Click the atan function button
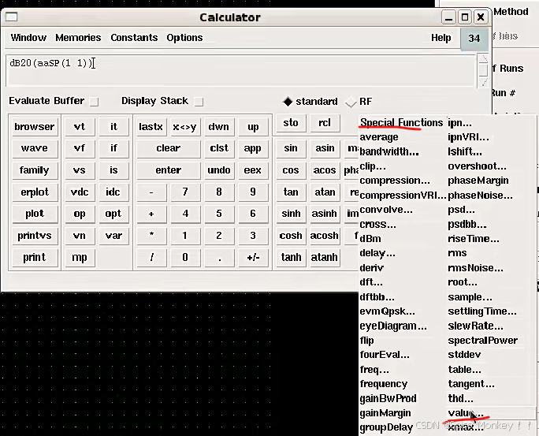 coord(325,192)
